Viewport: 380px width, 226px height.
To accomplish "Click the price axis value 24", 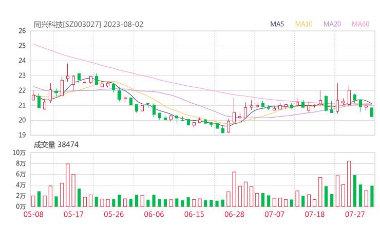I will [x=22, y=61].
